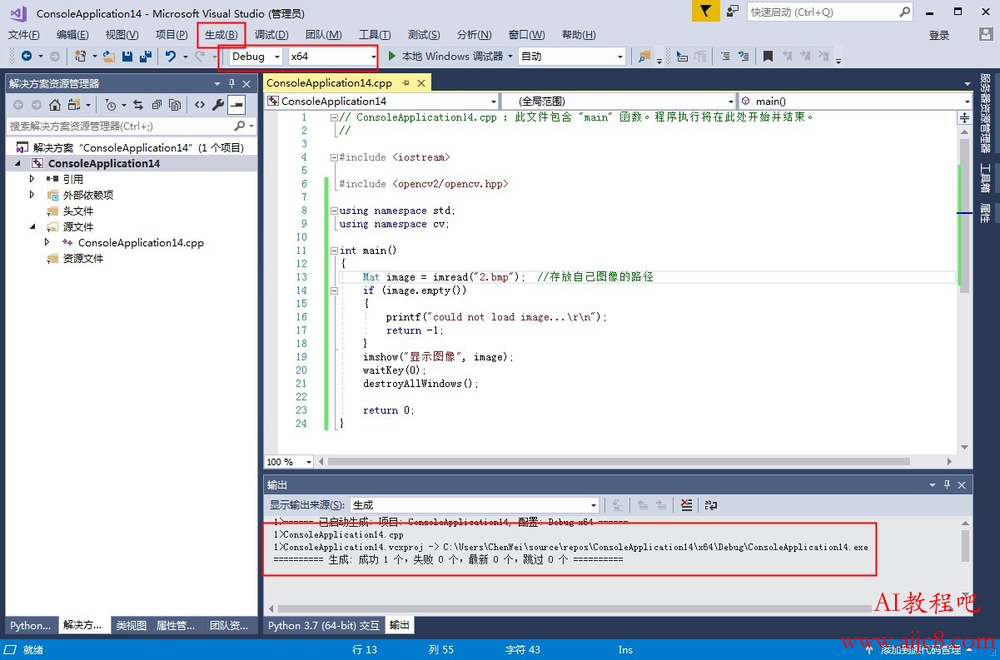1000x660 pixels.
Task: Collapse the ConsoleApplication14 project node
Action: (17, 163)
